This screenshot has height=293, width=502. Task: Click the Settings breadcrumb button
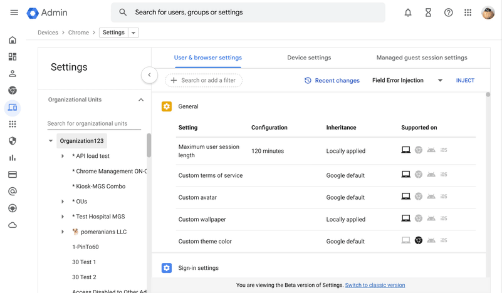[113, 33]
